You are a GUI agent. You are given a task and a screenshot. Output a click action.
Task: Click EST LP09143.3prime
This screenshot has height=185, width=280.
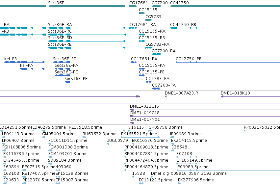18,134
